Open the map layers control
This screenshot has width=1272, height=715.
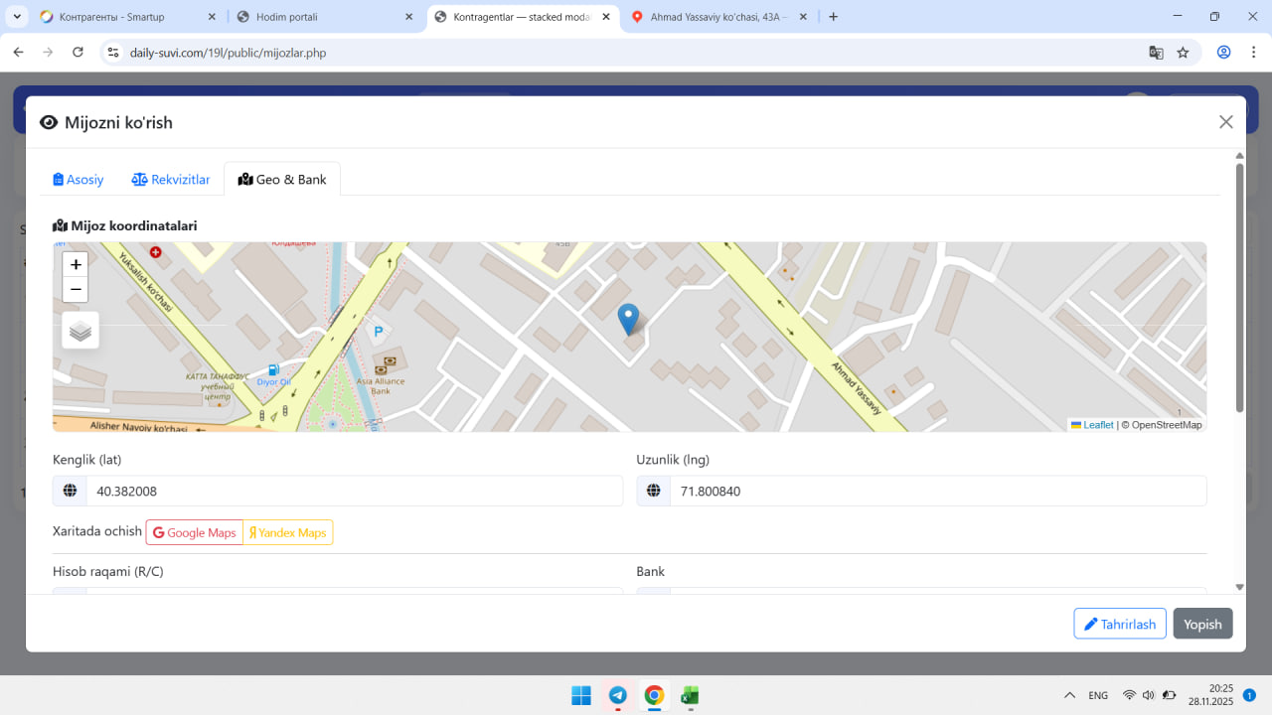pos(80,331)
